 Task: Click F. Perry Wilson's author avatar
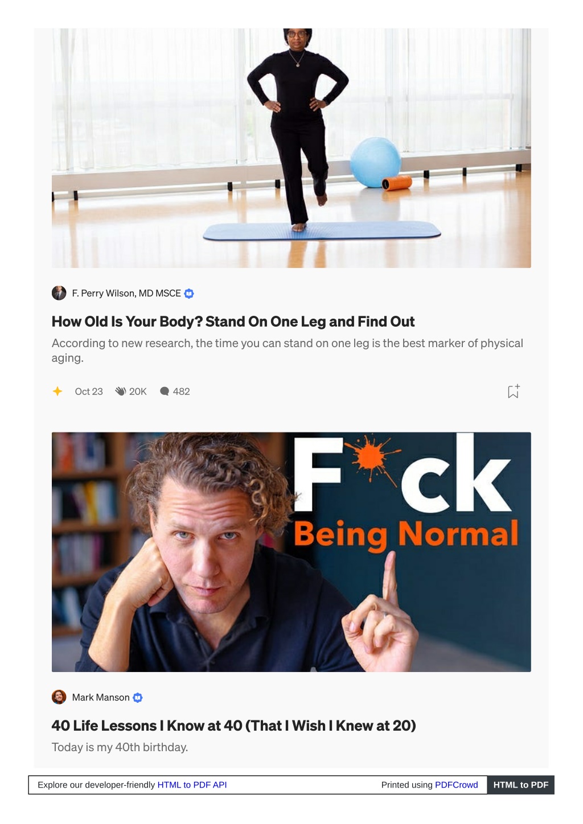point(59,293)
